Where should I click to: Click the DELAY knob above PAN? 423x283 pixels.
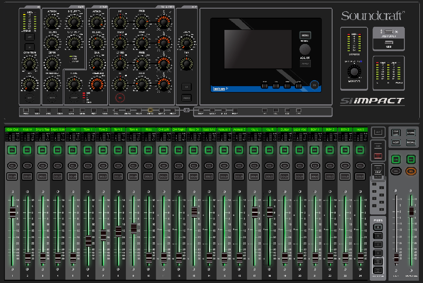[186, 43]
